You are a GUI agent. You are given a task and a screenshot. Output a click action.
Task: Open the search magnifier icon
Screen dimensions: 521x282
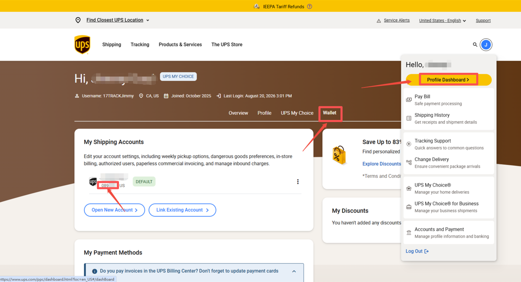tap(475, 44)
